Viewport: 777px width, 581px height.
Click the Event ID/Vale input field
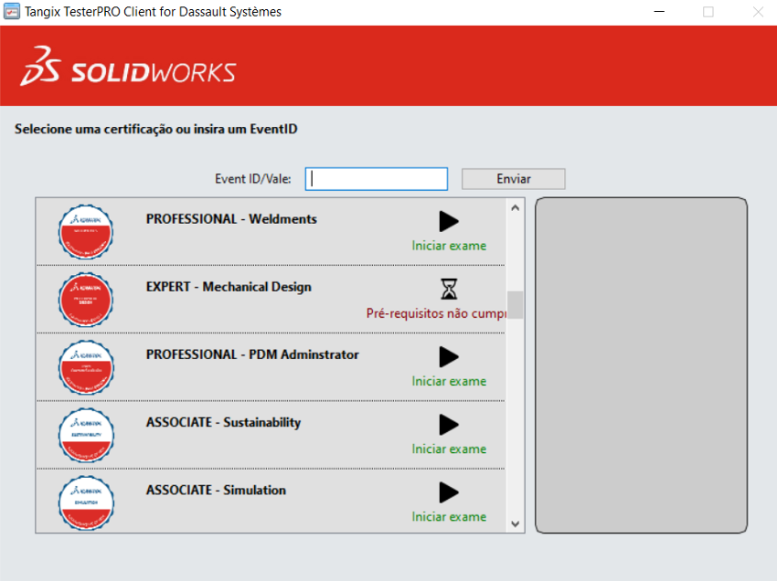click(377, 179)
